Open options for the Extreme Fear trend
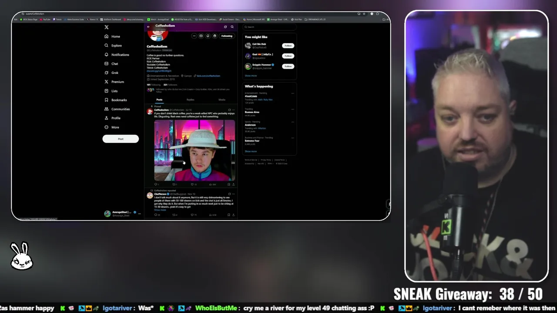Viewport: 557px width, 313px height. pos(292,138)
